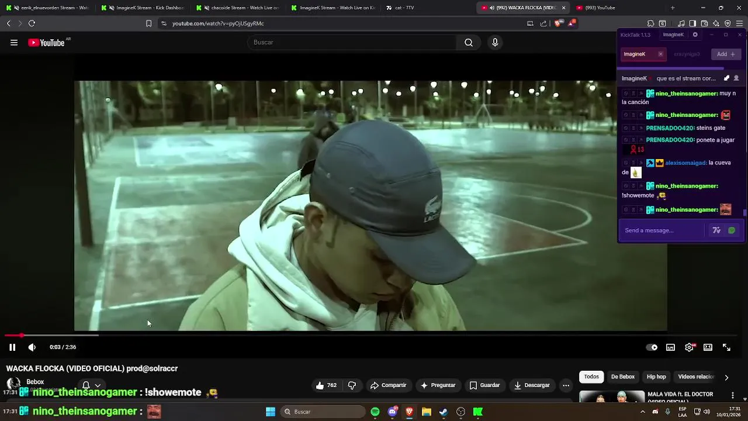Open KickTalk settings gear icon
This screenshot has height=421, width=748.
(x=695, y=34)
